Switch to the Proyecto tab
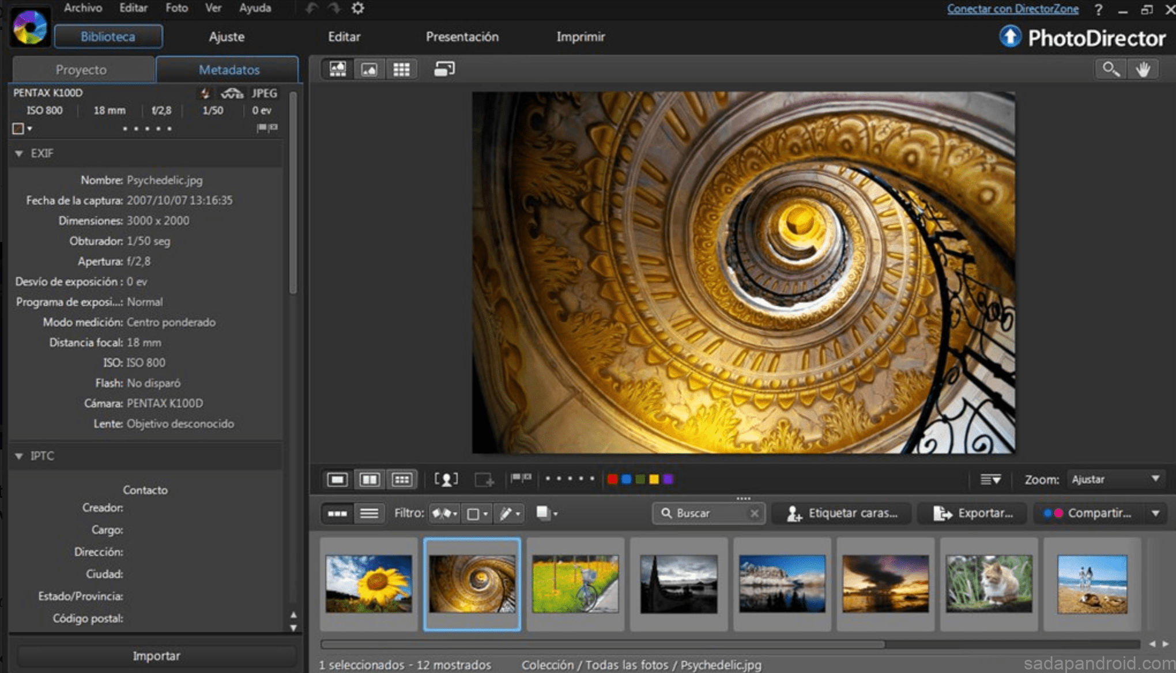This screenshot has width=1176, height=673. click(x=81, y=70)
